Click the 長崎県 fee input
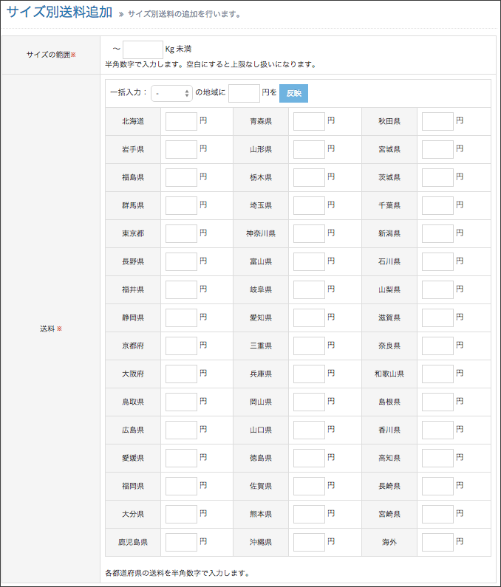 tap(437, 487)
